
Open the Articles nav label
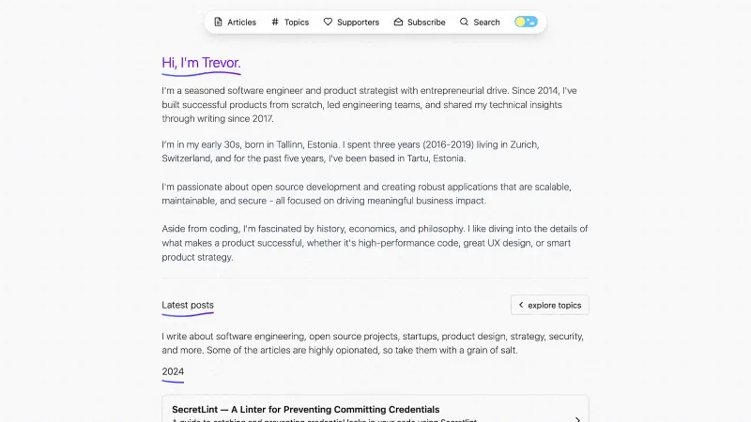click(x=241, y=22)
